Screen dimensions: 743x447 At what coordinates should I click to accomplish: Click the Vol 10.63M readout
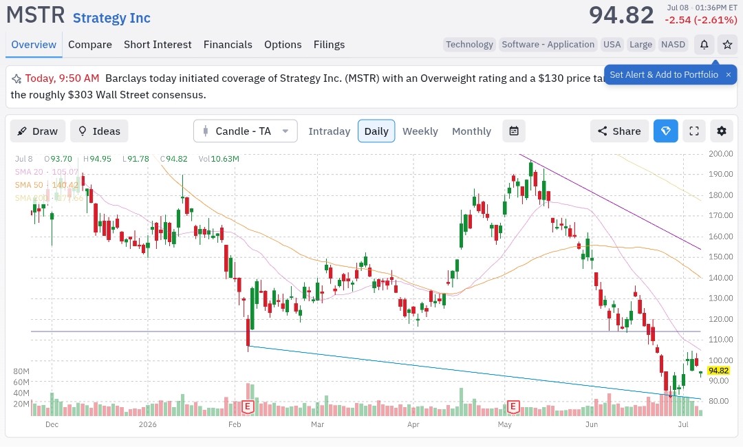(219, 159)
